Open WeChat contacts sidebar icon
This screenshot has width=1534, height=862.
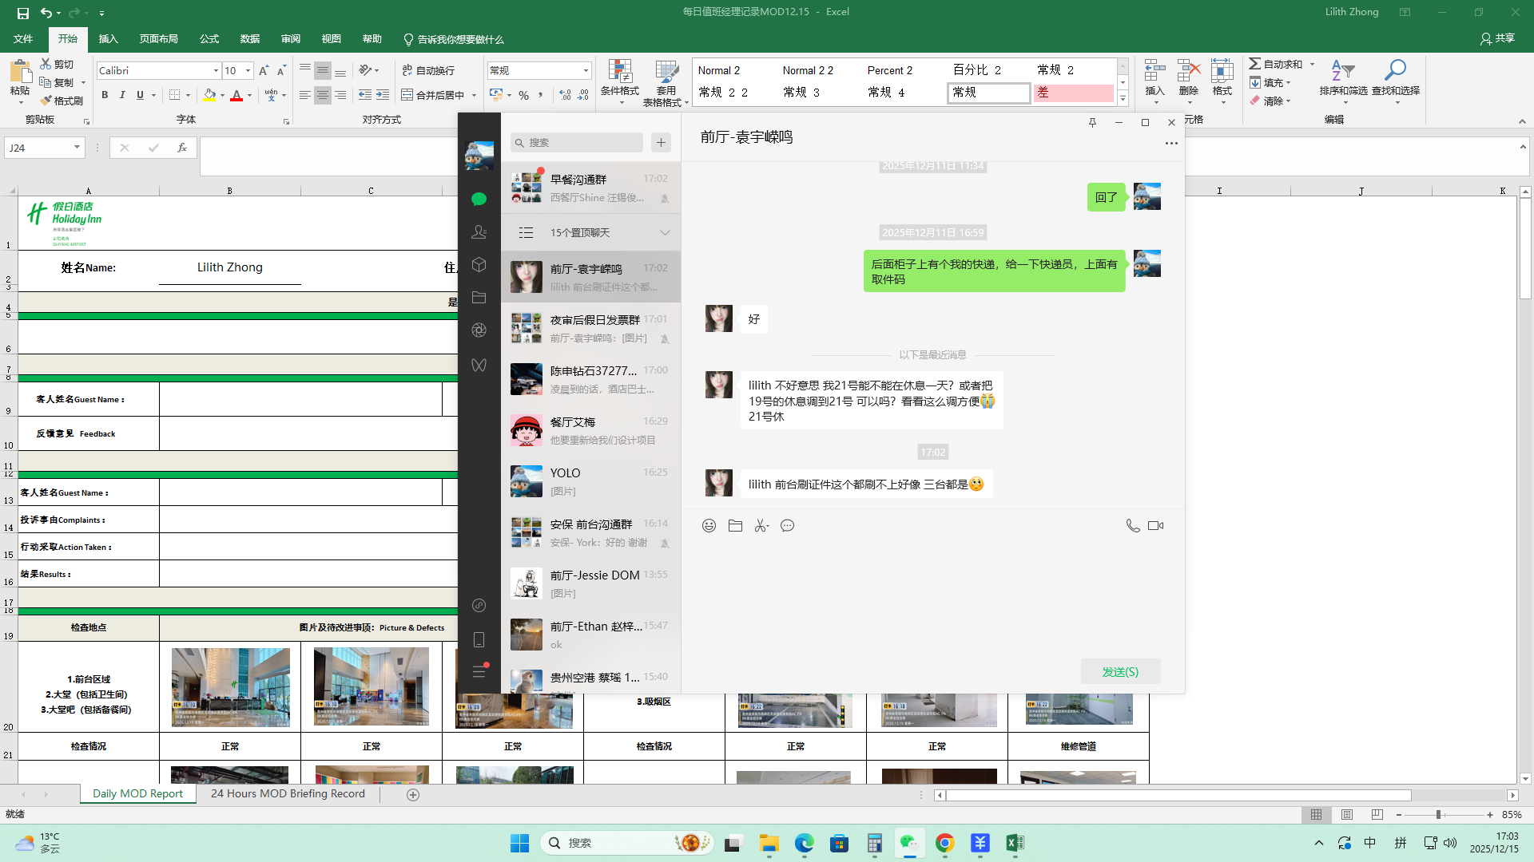[x=479, y=231]
